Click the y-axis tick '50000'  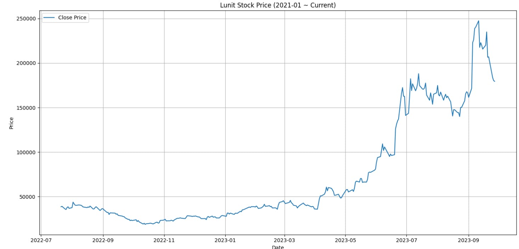[x=27, y=197]
